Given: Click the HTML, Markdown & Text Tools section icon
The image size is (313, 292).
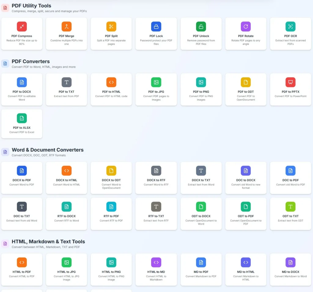Looking at the screenshot, I should [5, 244].
